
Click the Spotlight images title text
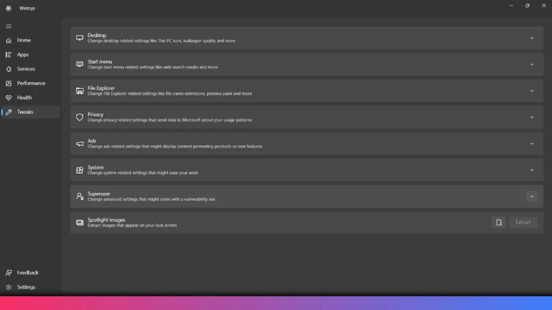pyautogui.click(x=106, y=220)
